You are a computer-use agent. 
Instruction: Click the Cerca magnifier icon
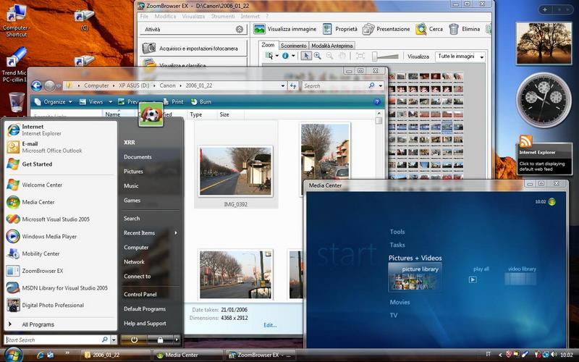point(420,29)
